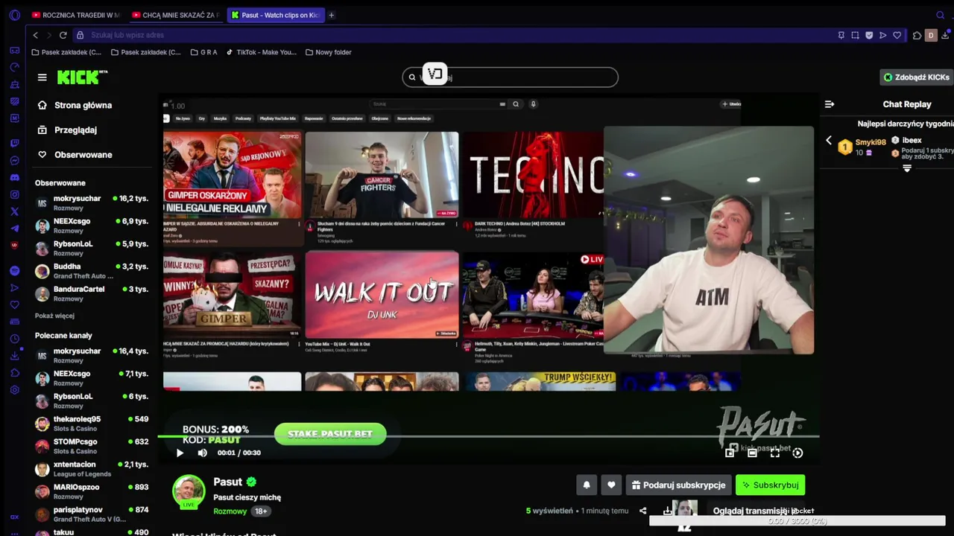Click Zdobądź KICKs button
Screen dimensions: 954x536
916,77
